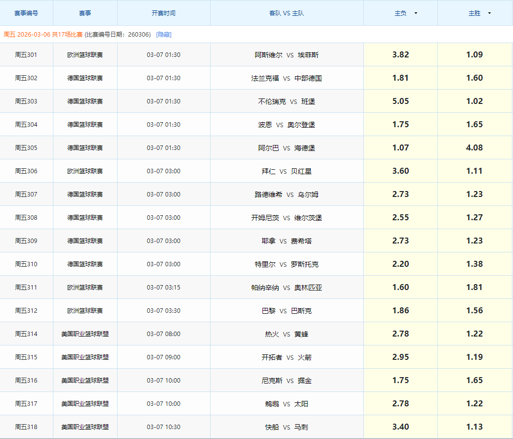Select 主胜 odds 1.60 for 周五302
Viewport: 513px width, 439px height.
(x=474, y=78)
